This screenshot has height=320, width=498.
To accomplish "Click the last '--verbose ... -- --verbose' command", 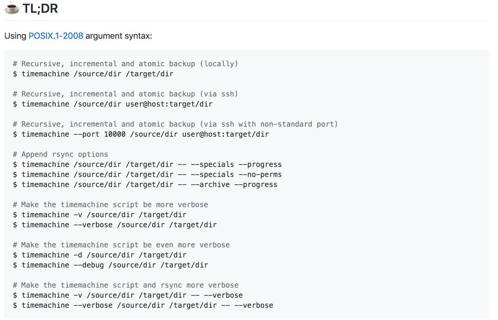I will click(x=143, y=306).
